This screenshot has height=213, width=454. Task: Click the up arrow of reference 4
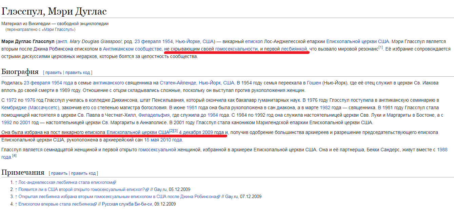pos(16,204)
